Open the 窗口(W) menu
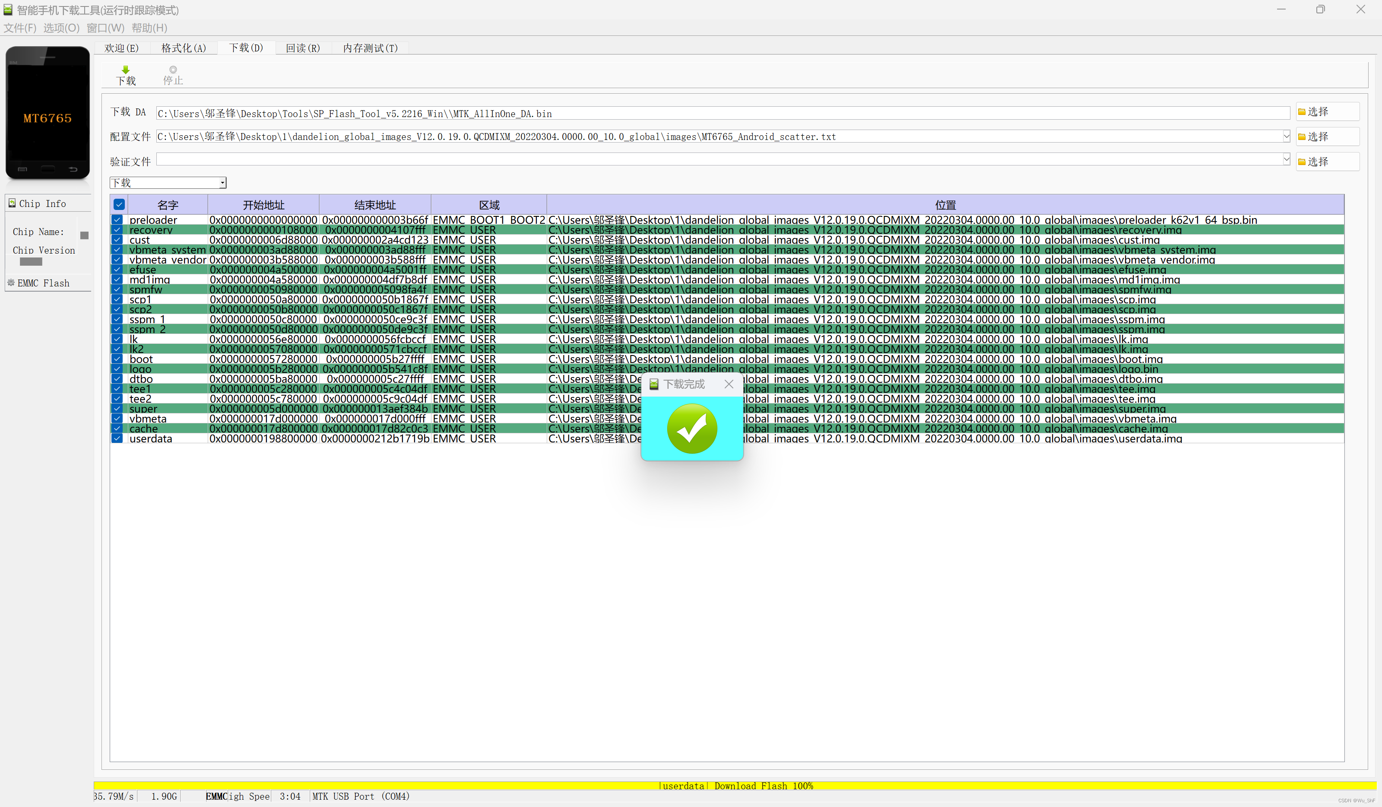Screen dimensions: 1382x807 point(105,28)
